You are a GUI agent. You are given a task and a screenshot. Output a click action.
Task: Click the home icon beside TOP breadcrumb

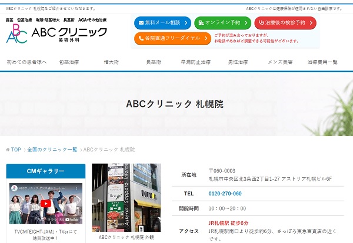point(8,150)
